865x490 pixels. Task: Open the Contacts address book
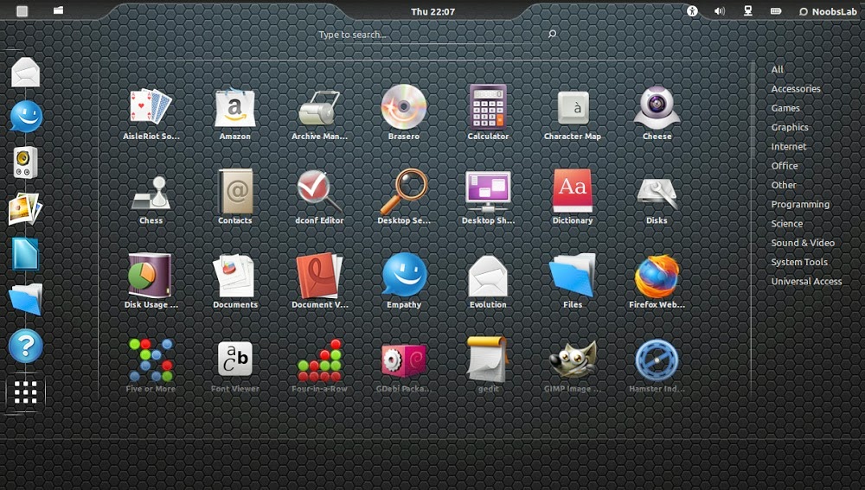(235, 197)
